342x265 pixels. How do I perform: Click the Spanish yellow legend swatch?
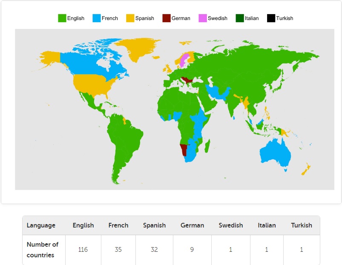pos(130,18)
